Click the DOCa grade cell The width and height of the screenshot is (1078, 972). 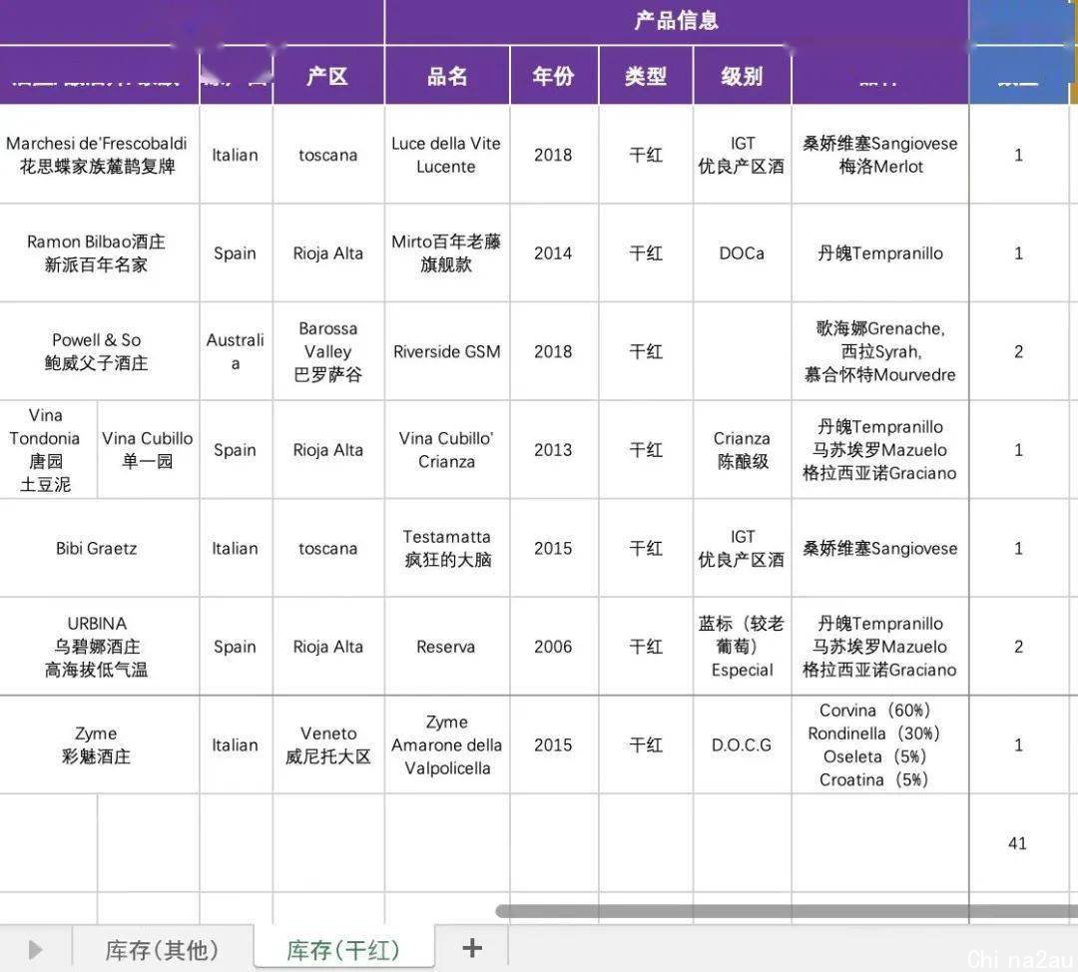(742, 252)
